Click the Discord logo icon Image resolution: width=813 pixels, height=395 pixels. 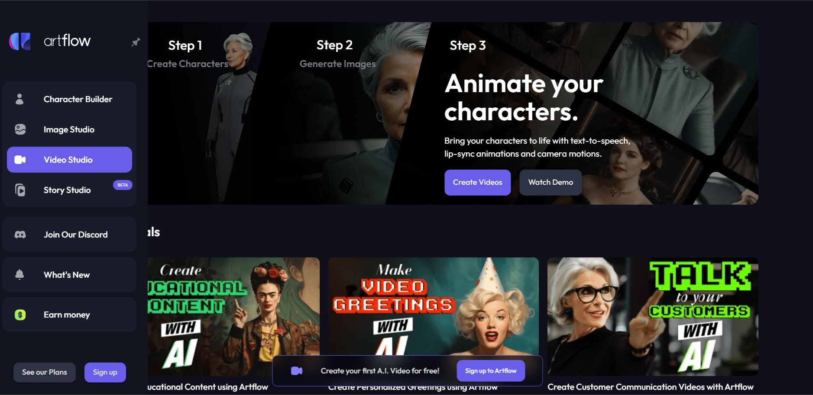pyautogui.click(x=20, y=234)
